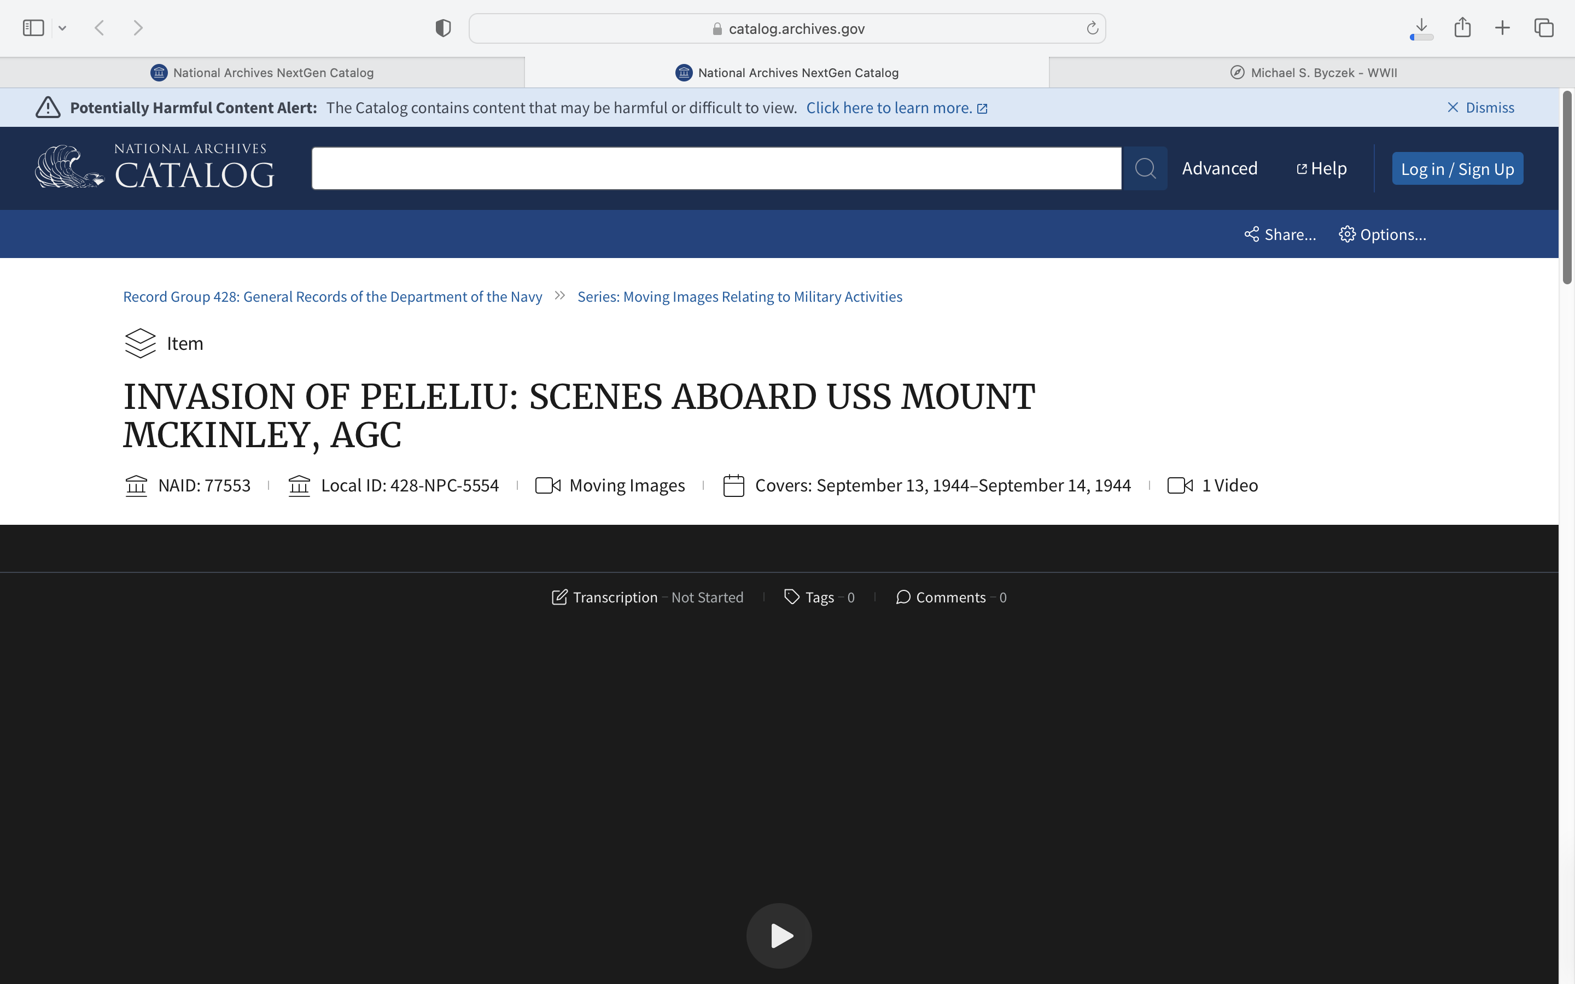Viewport: 1575px width, 984px height.
Task: Expand the sidebar dropdown chevron
Action: [62, 28]
